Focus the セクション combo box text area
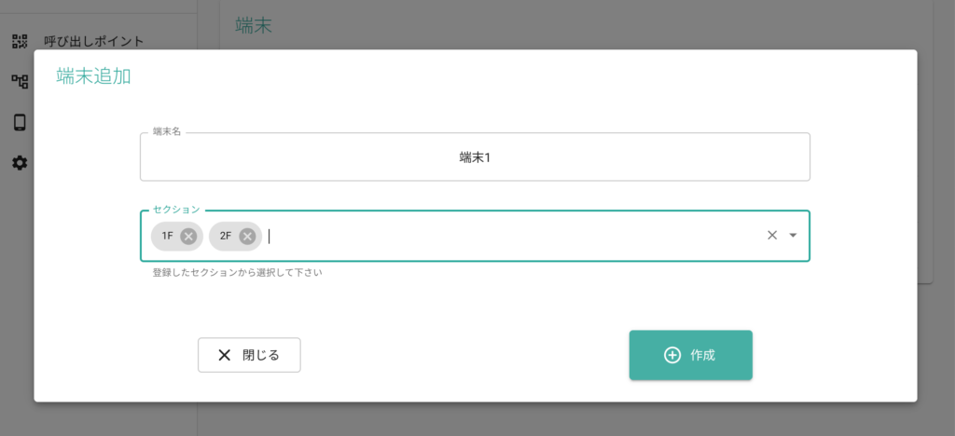The image size is (955, 436). coord(512,236)
